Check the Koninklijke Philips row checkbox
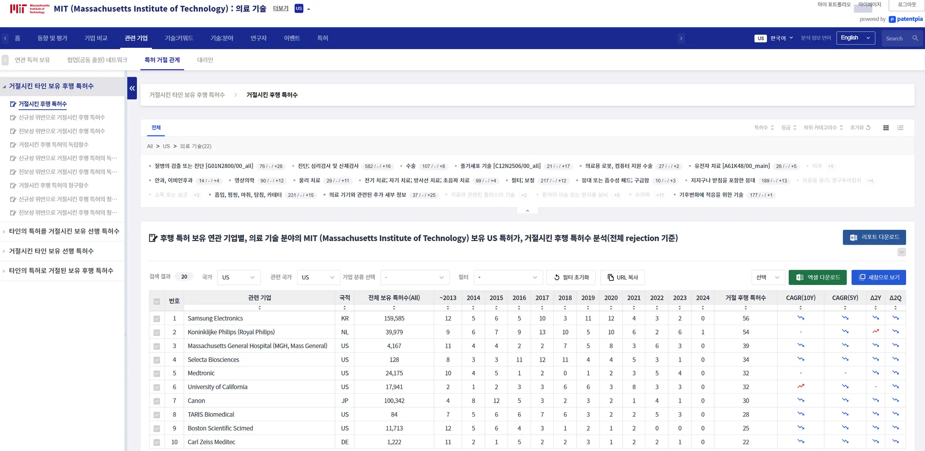925x451 pixels. (157, 333)
